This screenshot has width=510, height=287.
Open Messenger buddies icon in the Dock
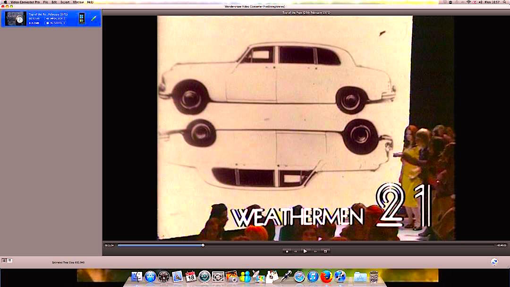pyautogui.click(x=245, y=277)
